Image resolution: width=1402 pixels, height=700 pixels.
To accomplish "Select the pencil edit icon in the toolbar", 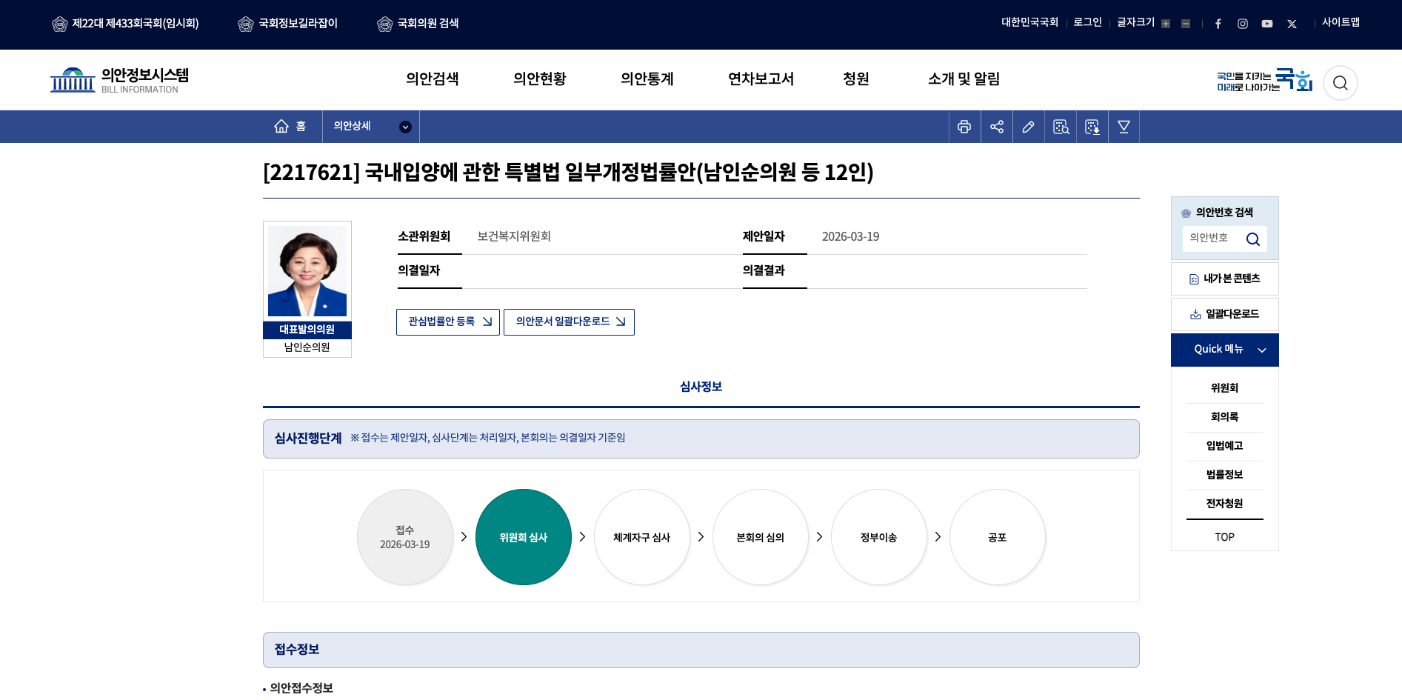I will (1028, 127).
